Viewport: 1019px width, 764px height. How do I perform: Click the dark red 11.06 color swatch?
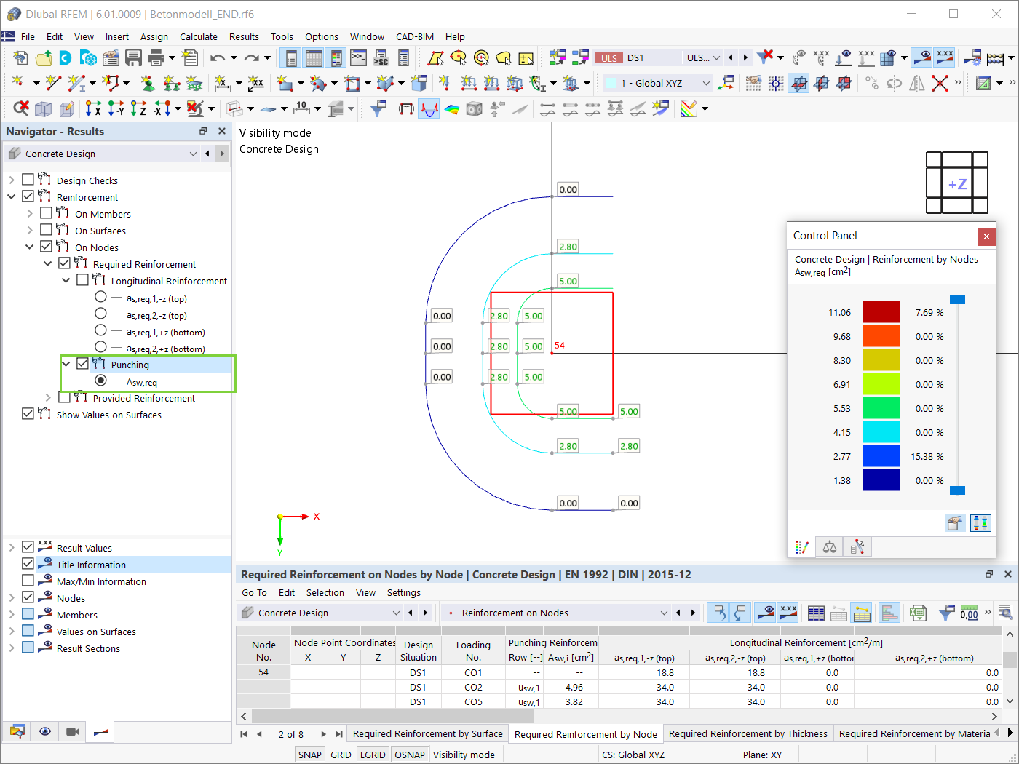click(881, 311)
